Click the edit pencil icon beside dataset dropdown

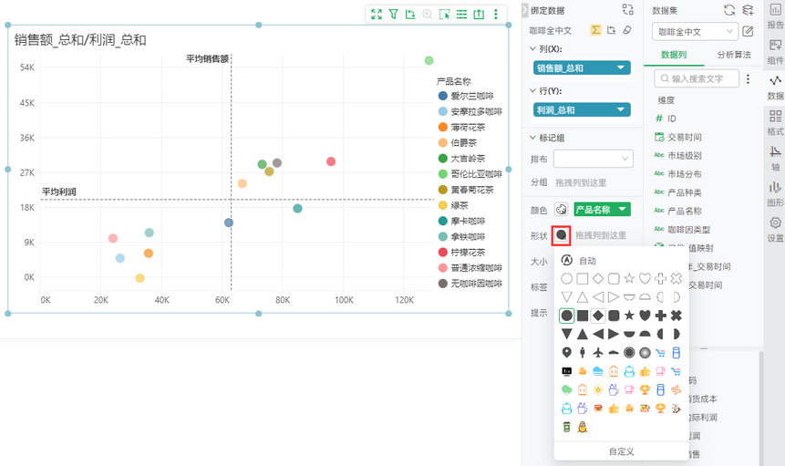(x=748, y=31)
